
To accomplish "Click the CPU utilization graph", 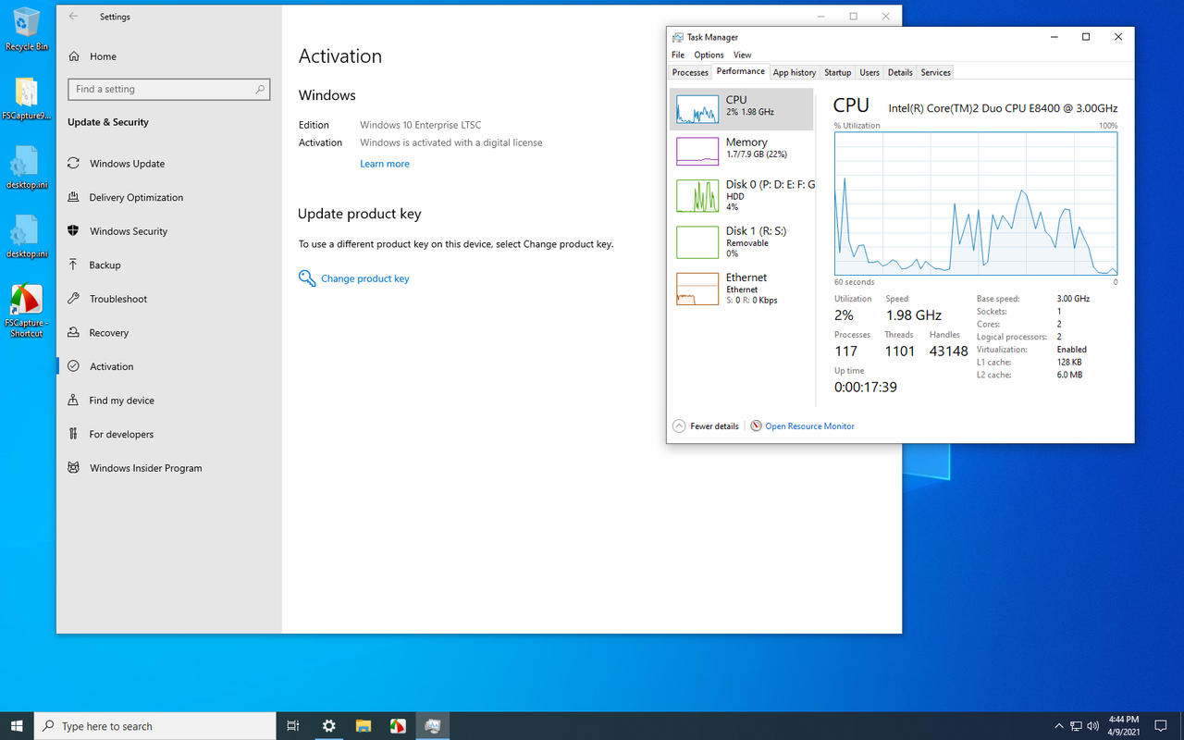I will point(976,203).
